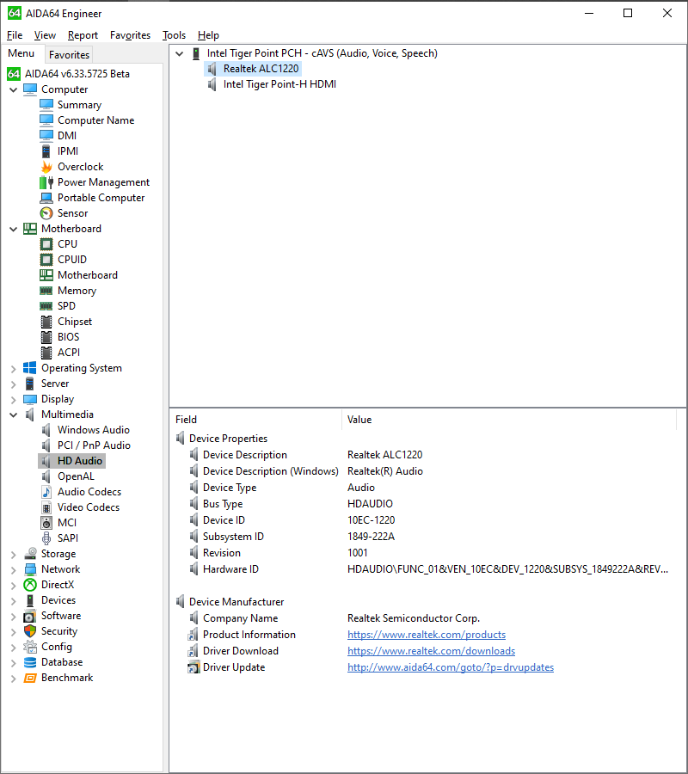Click the Driver Update row icon
688x774 pixels.
point(193,667)
